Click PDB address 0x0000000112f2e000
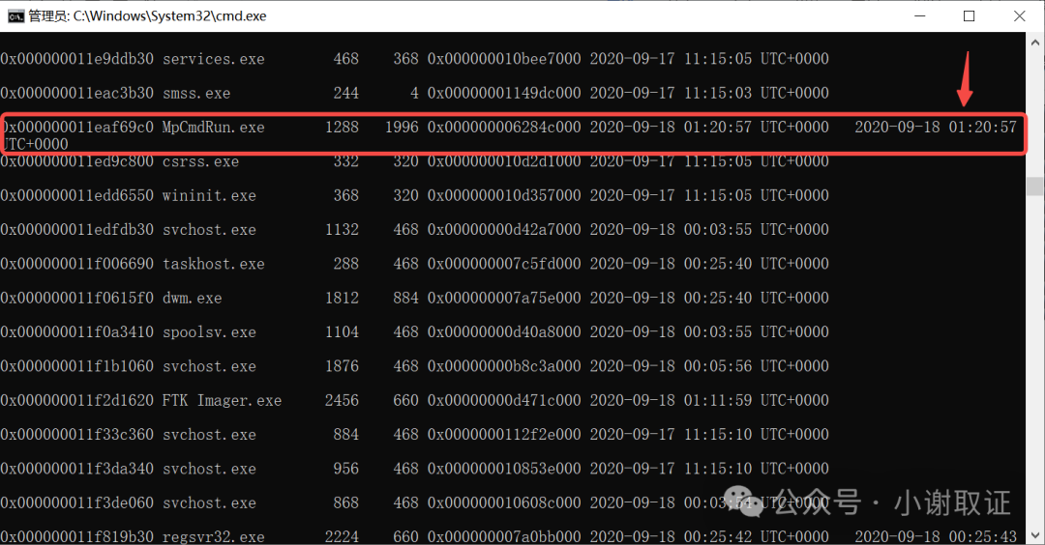Viewport: 1045px width, 545px height. click(504, 435)
